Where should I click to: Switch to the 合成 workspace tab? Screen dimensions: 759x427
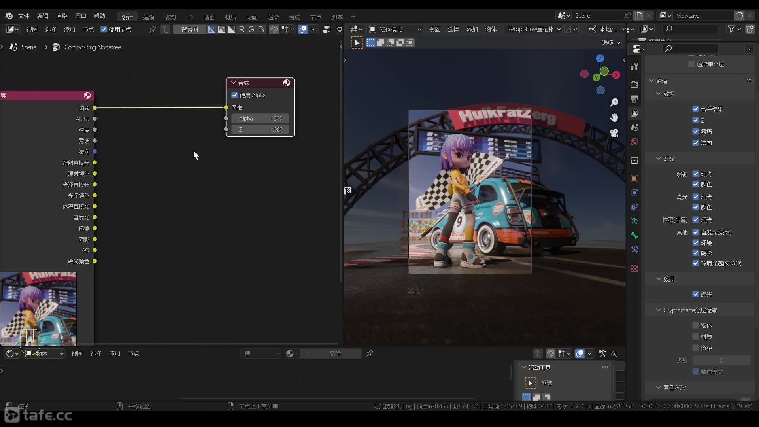pyautogui.click(x=295, y=17)
